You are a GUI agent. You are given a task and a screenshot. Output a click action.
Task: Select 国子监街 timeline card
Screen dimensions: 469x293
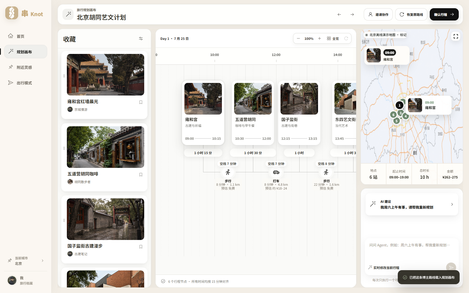pos(299,113)
